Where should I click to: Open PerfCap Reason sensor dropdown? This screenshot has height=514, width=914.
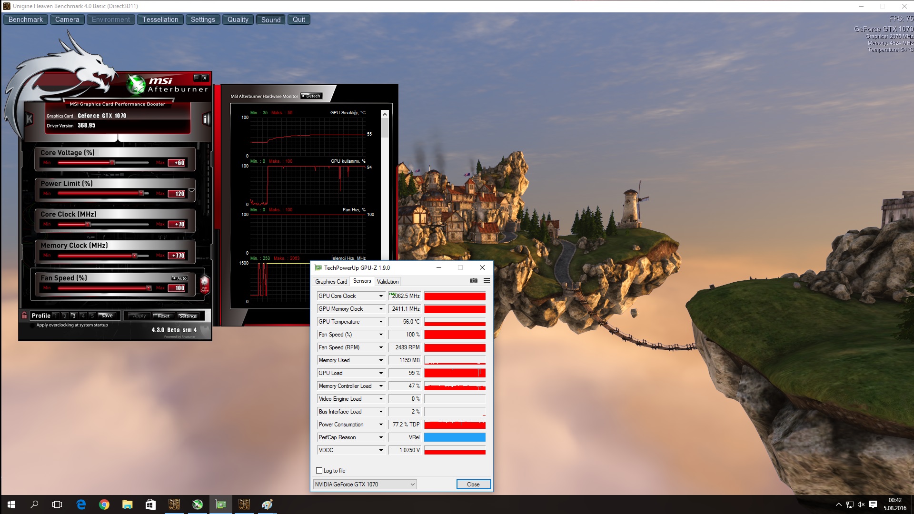tap(381, 437)
